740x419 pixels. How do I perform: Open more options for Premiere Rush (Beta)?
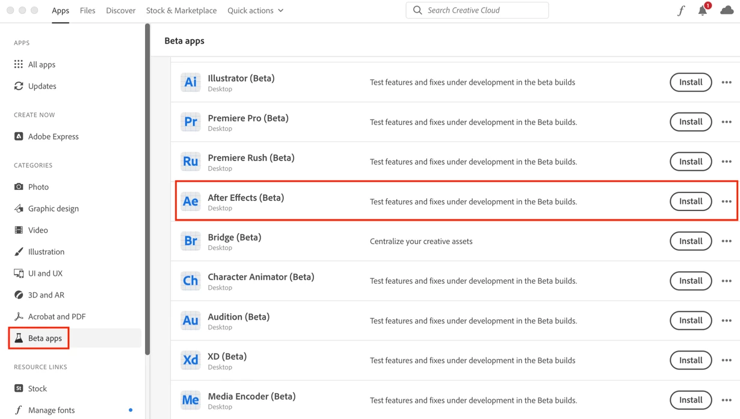coord(727,162)
